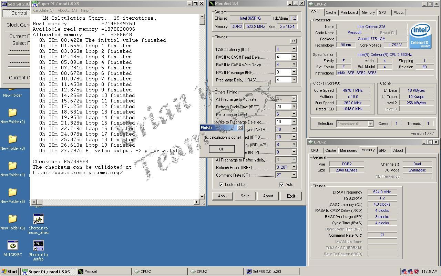The height and width of the screenshot is (276, 441).
Task: Open the RAS# to CAS# Read Delay dropdown
Action: pyautogui.click(x=294, y=57)
